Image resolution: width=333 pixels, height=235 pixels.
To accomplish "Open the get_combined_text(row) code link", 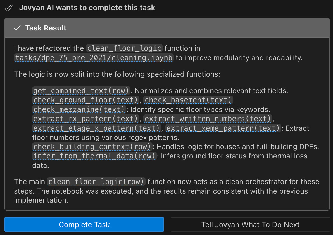I will tap(81, 91).
